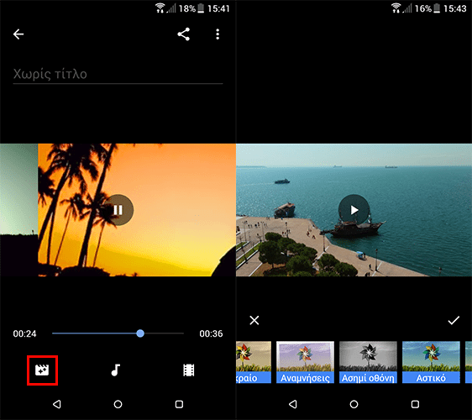Open the movie effects filter icon
This screenshot has height=420, width=472.
click(42, 370)
